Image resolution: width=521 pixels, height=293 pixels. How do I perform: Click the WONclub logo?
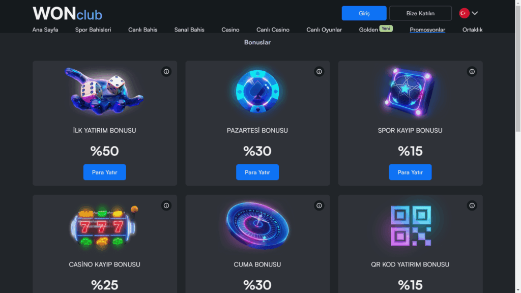pos(68,14)
